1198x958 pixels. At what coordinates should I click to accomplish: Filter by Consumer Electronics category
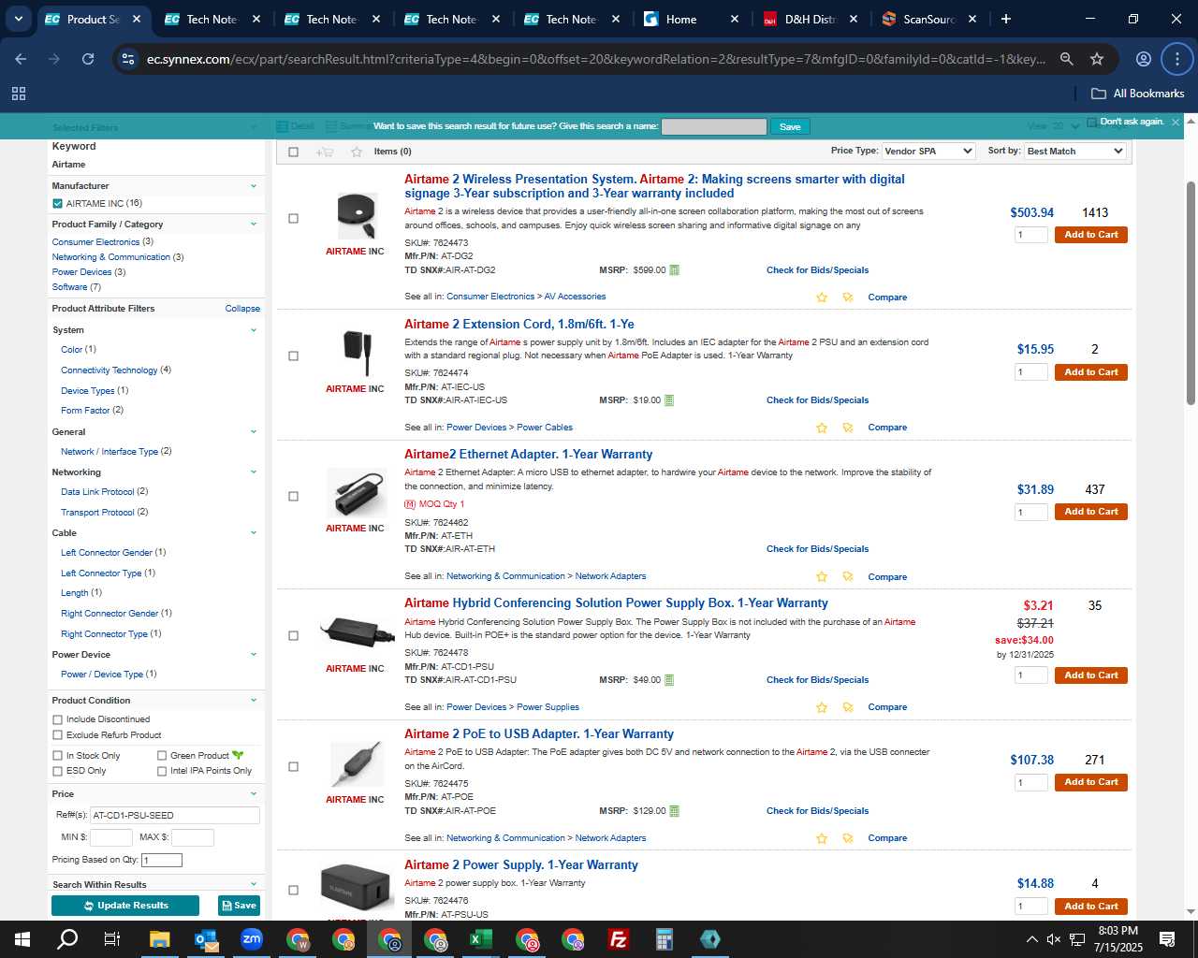point(95,242)
